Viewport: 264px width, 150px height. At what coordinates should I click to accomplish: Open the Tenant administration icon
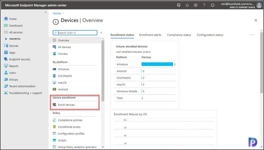tap(6, 86)
